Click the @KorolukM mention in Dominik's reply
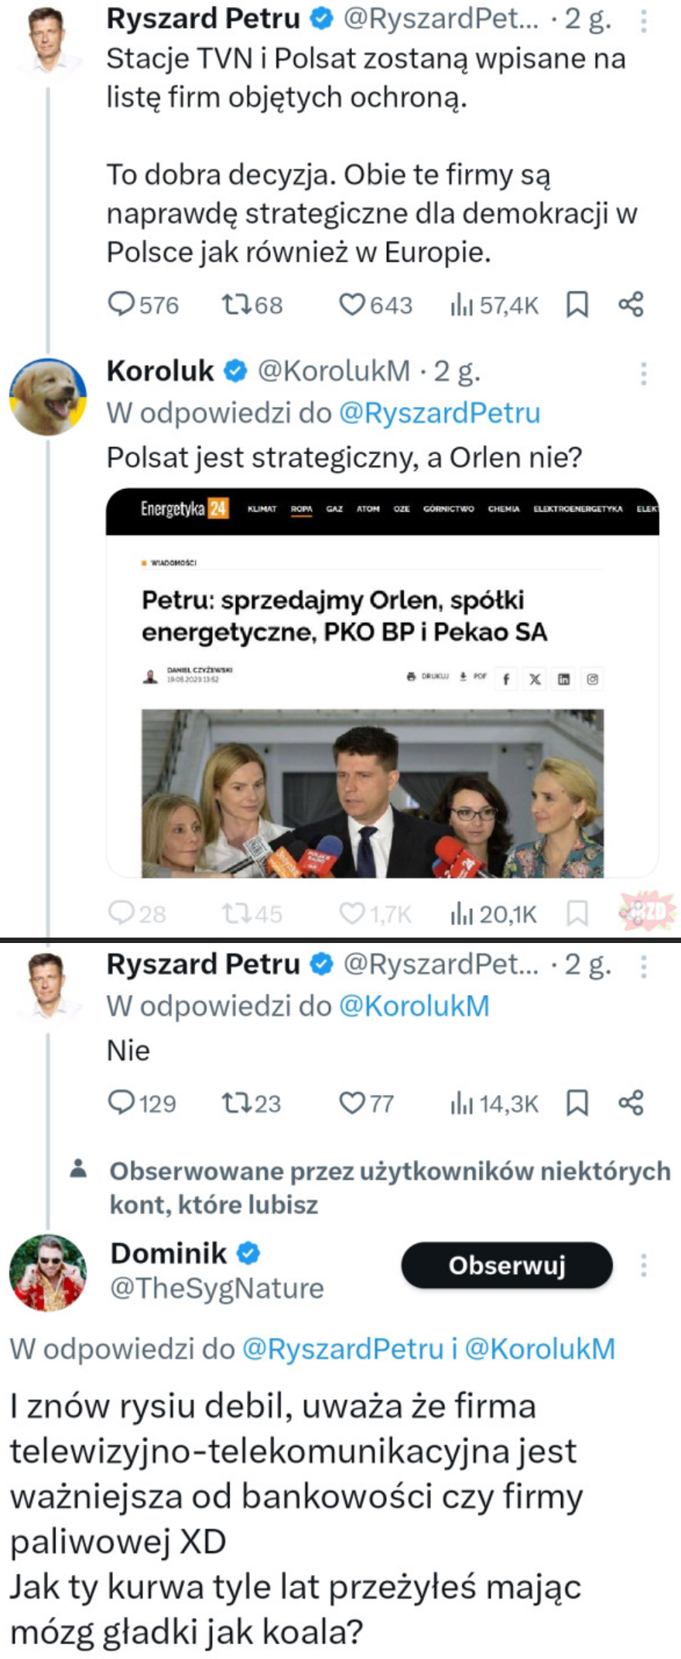Image resolution: width=681 pixels, height=1659 pixels. [x=540, y=1349]
